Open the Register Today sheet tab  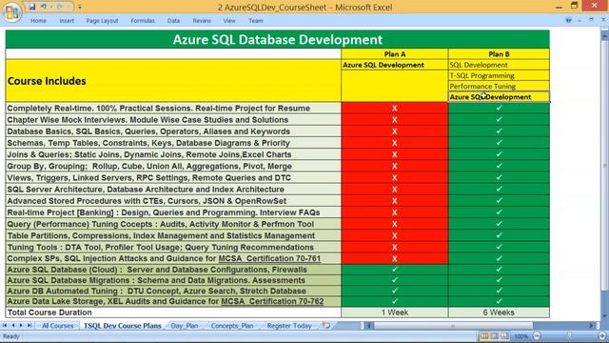coord(289,326)
